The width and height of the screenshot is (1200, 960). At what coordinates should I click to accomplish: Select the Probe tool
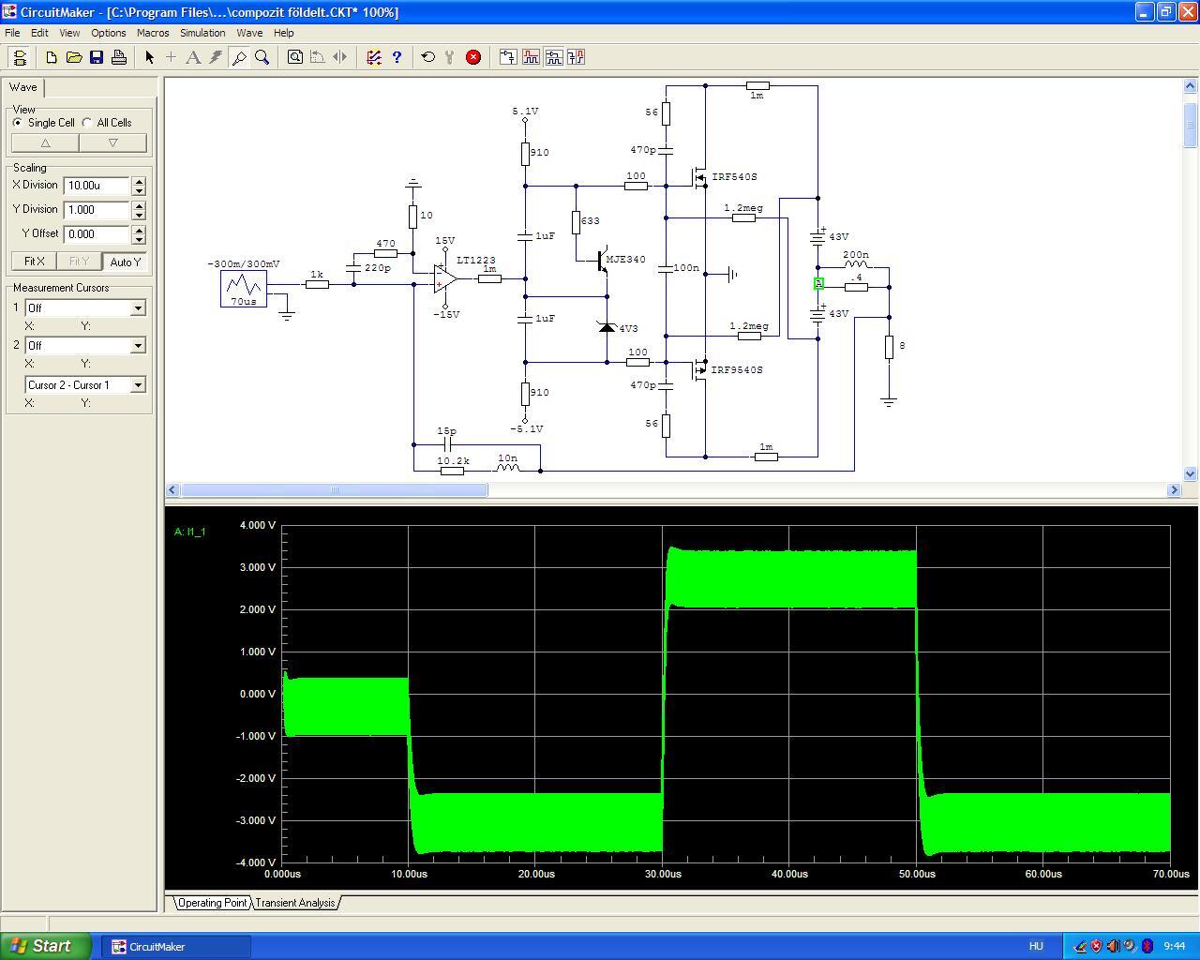239,57
